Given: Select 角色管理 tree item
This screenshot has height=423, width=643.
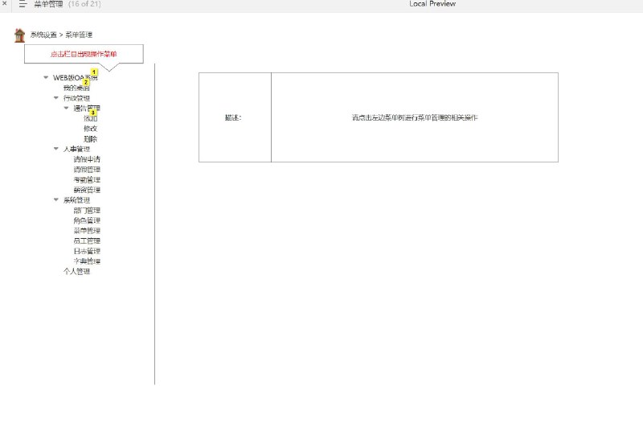Looking at the screenshot, I should point(87,220).
